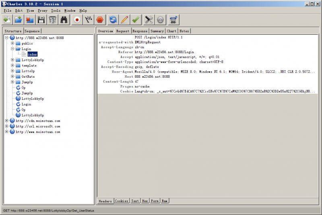The image size is (322, 215).
Task: Switch to the Sequence tab
Action: pyautogui.click(x=32, y=31)
